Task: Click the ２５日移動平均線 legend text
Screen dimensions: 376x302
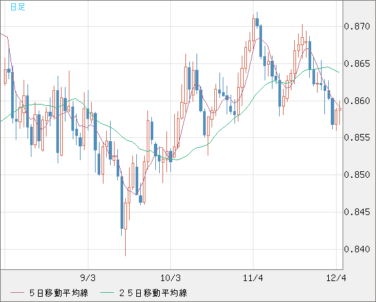Action: coord(153,293)
